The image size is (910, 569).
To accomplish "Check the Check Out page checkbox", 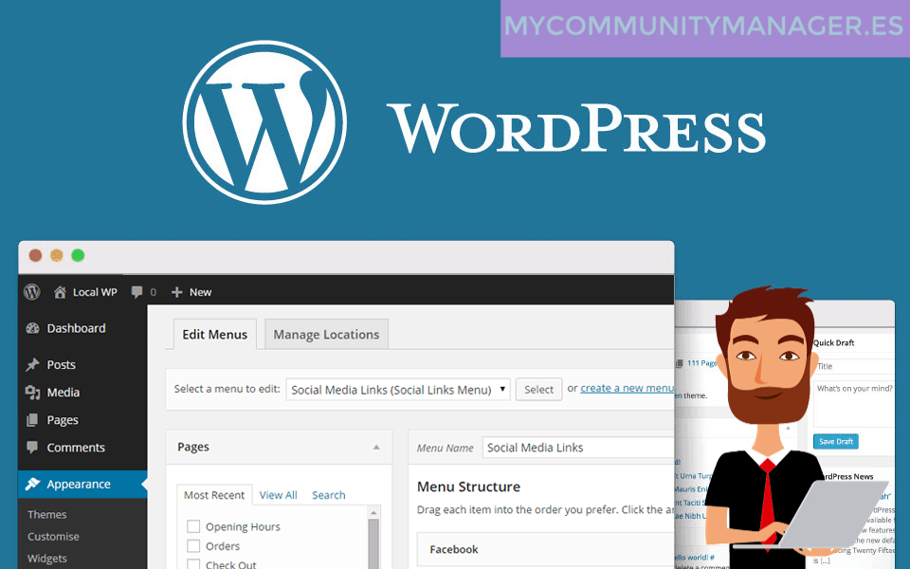I will click(193, 564).
